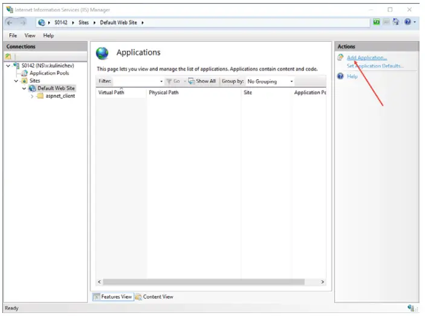
Task: Collapse the S0142 server node
Action: click(8, 65)
